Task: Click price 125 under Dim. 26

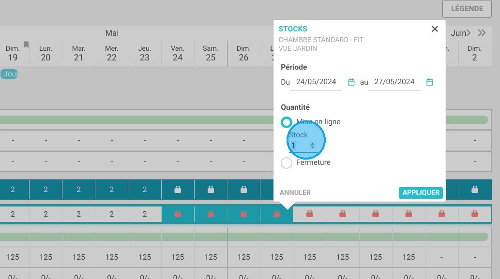Action: pyautogui.click(x=243, y=257)
